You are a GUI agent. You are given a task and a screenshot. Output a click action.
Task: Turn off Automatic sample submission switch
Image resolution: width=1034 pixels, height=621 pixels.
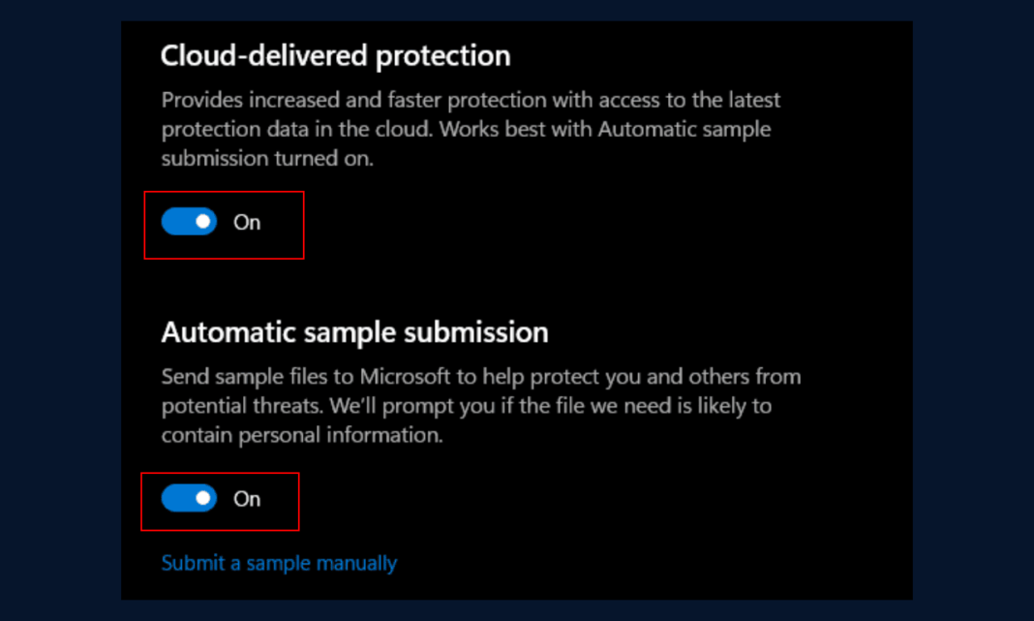pyautogui.click(x=188, y=498)
